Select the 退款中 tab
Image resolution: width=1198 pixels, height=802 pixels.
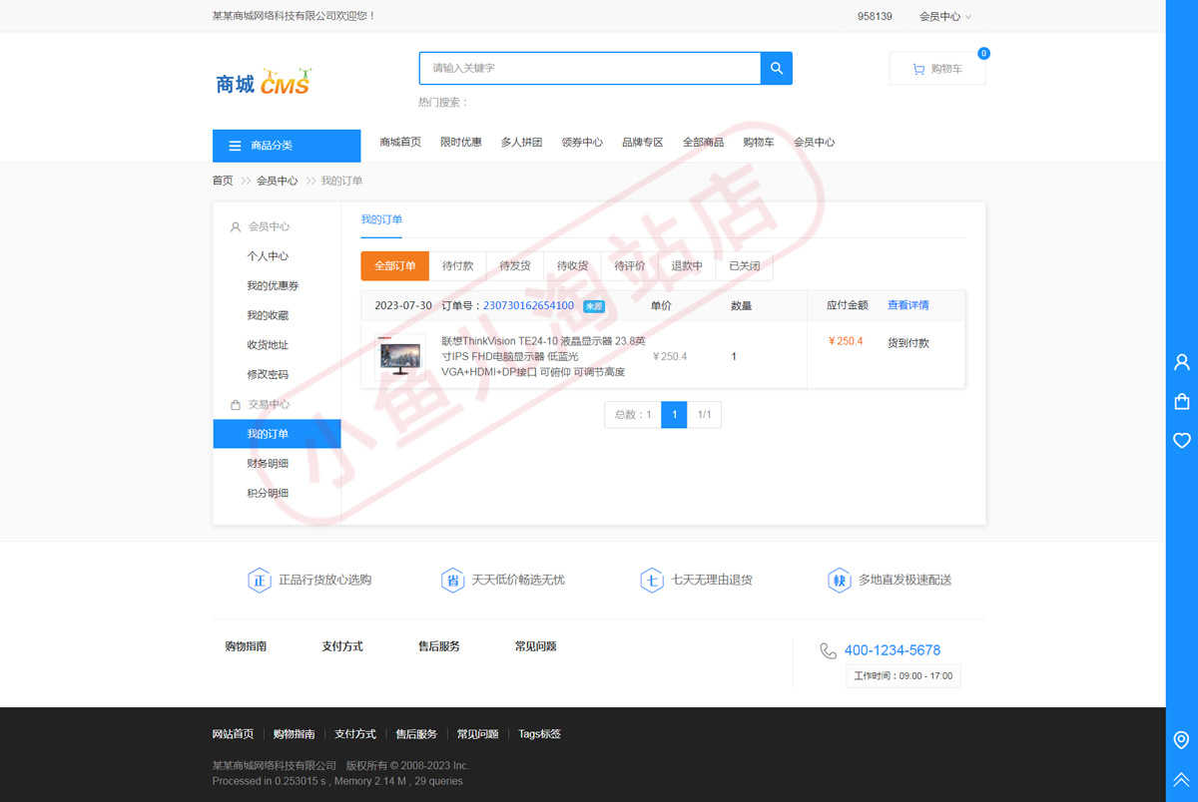tap(687, 266)
